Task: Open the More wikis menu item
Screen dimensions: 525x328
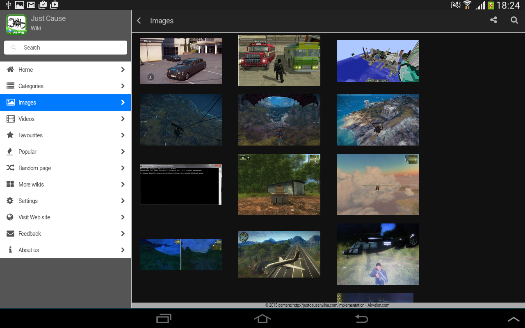Action: point(66,184)
